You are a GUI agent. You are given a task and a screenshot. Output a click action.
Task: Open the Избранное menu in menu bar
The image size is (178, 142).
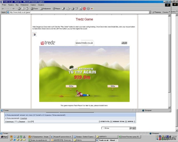pyautogui.click(x=24, y=5)
